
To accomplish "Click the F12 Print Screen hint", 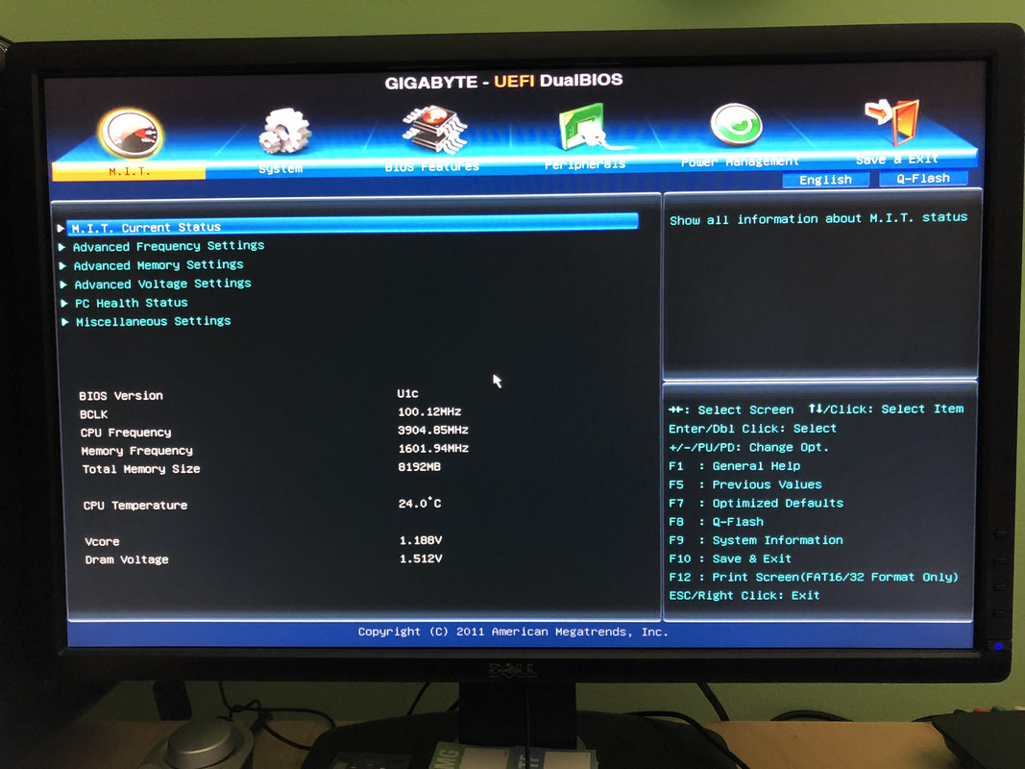I will [814, 577].
